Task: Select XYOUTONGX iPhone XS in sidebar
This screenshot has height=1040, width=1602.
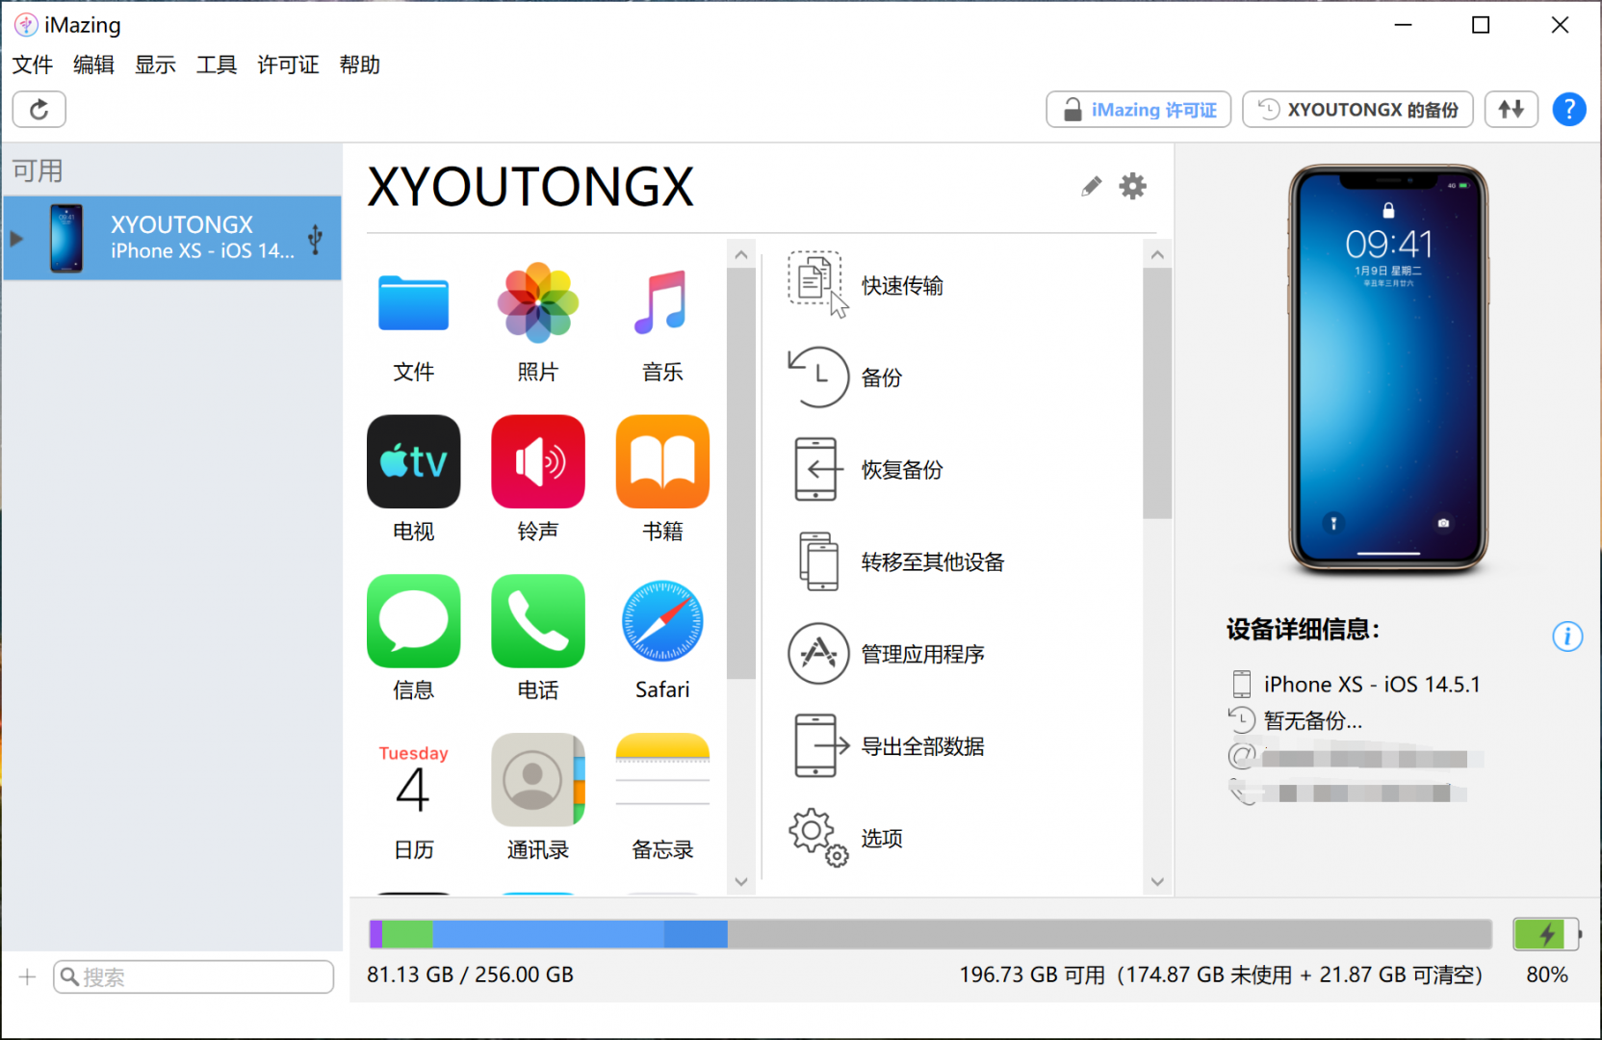Action: pos(172,238)
